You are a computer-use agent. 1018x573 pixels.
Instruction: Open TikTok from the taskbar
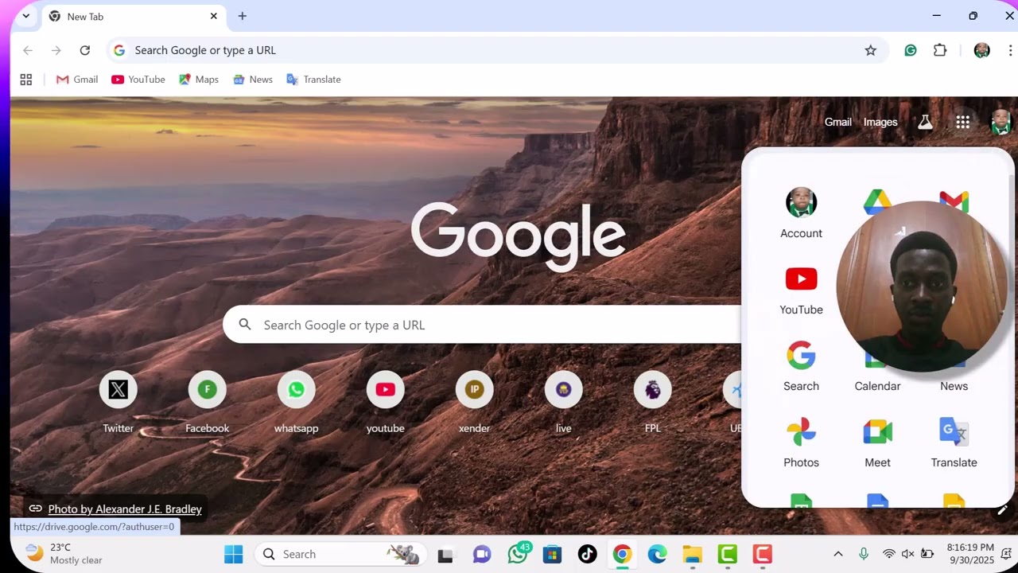[x=587, y=554]
